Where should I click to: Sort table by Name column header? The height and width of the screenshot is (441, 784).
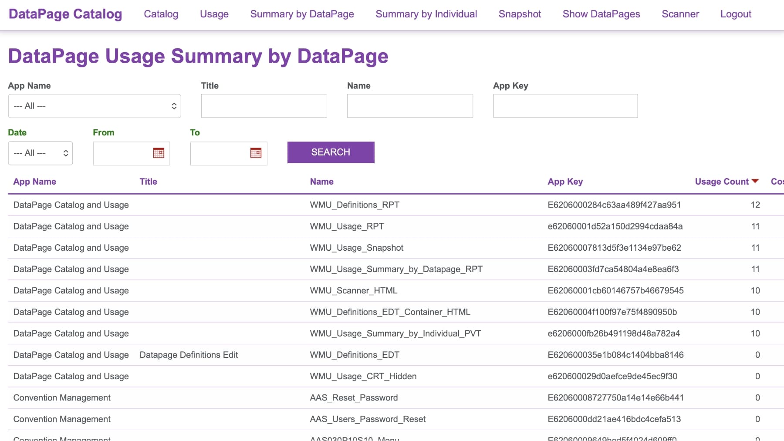(322, 182)
